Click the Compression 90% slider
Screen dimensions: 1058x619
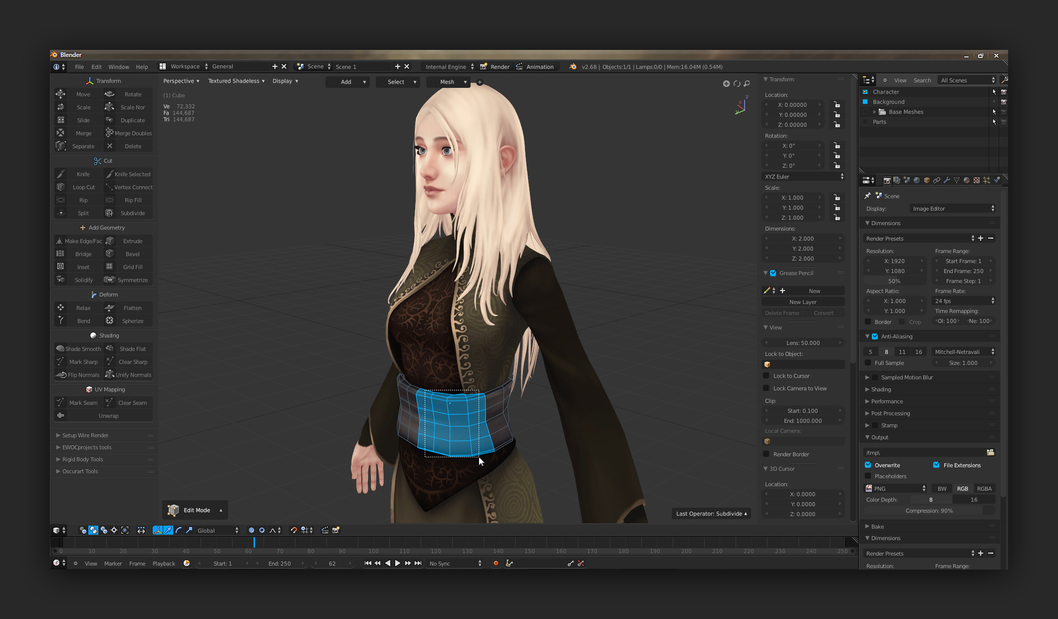928,511
